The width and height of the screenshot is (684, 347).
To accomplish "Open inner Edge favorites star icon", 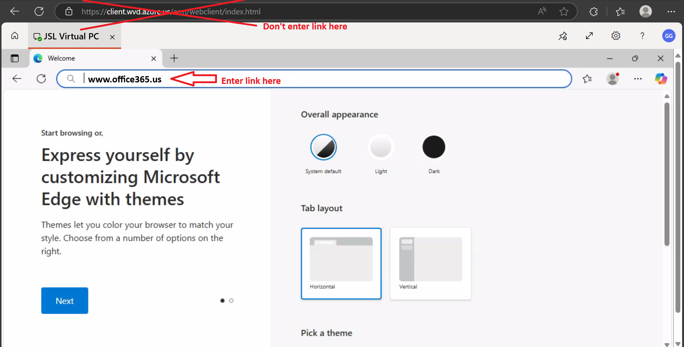I will click(587, 79).
